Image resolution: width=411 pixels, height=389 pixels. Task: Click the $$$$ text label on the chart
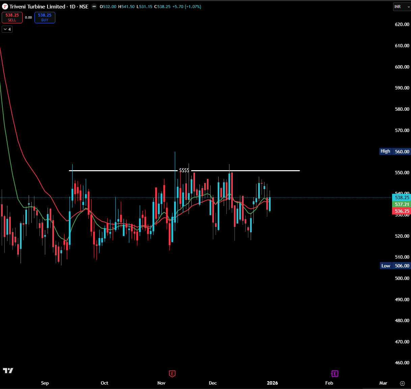(x=184, y=171)
